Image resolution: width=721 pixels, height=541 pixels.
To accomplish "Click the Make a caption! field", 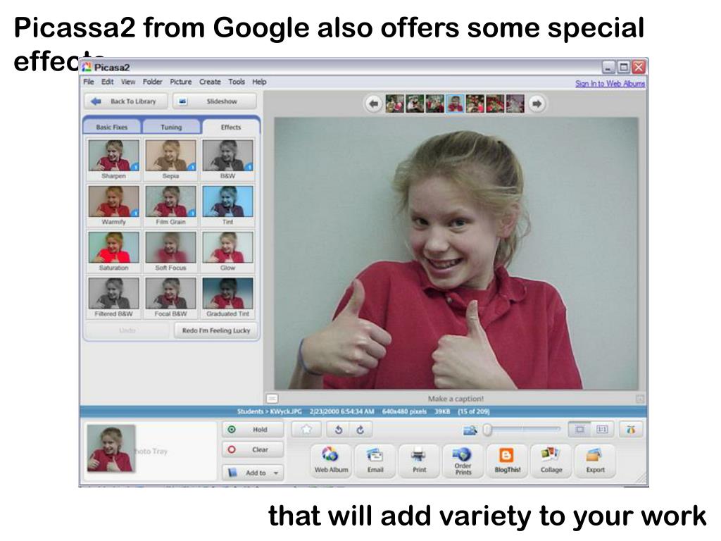I will click(456, 399).
